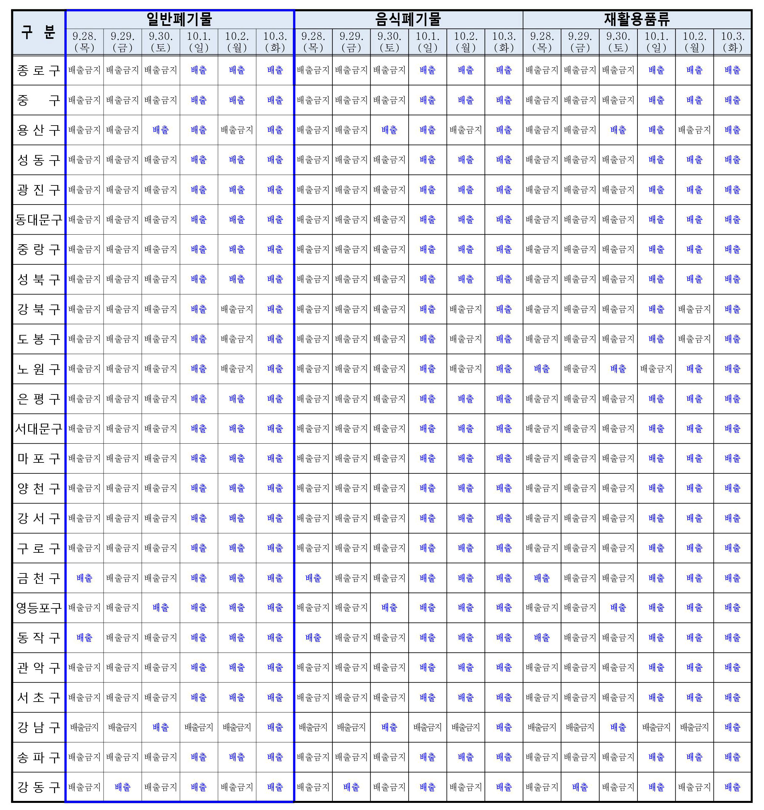
Task: Select the 마포구 row label
Action: (39, 458)
